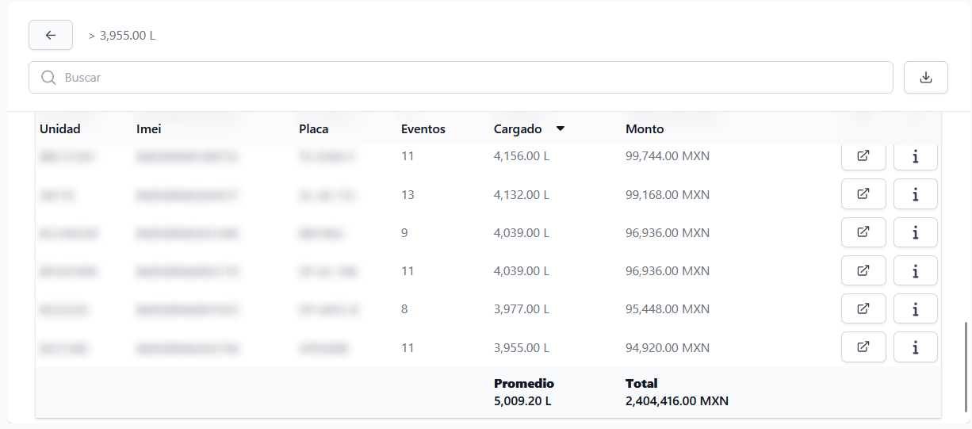This screenshot has width=972, height=429.
Task: Open external link for 4,132.00 L row
Action: [863, 194]
